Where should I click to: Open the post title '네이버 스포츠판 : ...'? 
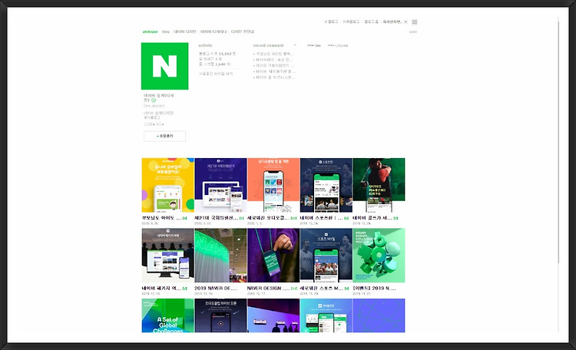point(322,218)
